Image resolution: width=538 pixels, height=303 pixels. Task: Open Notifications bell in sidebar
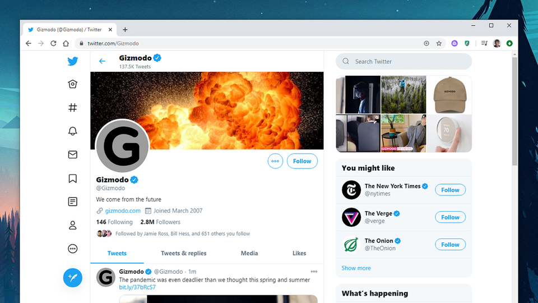pos(72,131)
